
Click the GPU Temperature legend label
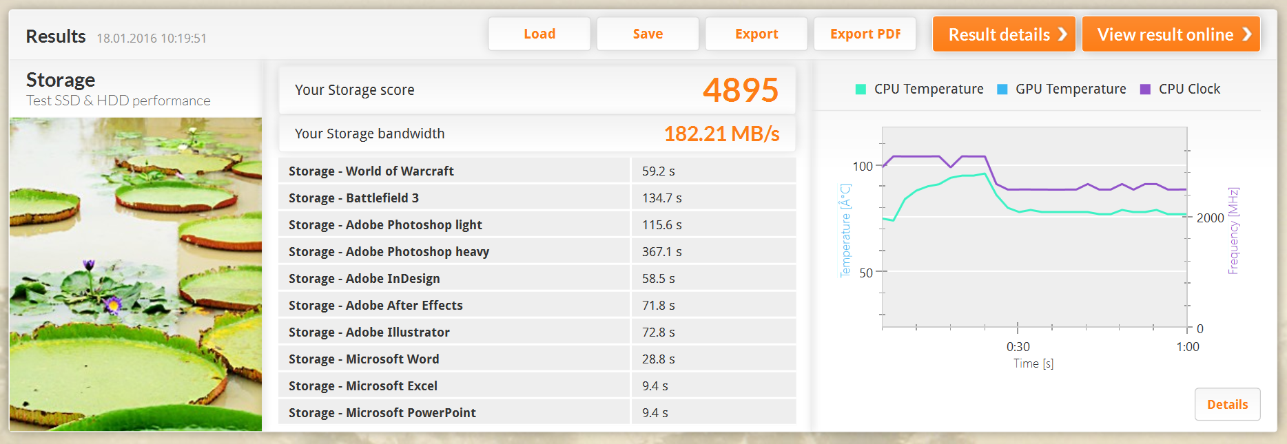[x=1071, y=89]
